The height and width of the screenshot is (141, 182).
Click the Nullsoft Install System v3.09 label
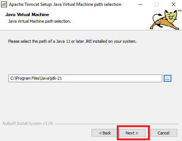(28, 123)
